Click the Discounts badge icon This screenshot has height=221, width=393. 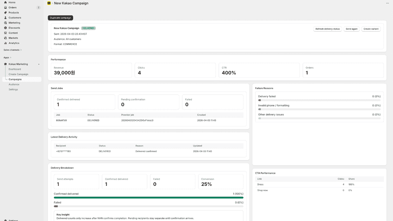5,28
